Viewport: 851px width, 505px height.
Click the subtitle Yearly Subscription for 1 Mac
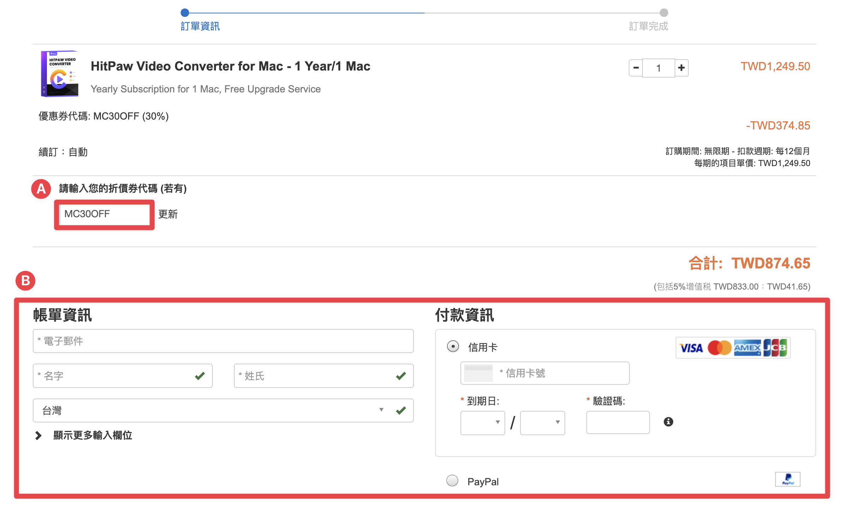(206, 89)
